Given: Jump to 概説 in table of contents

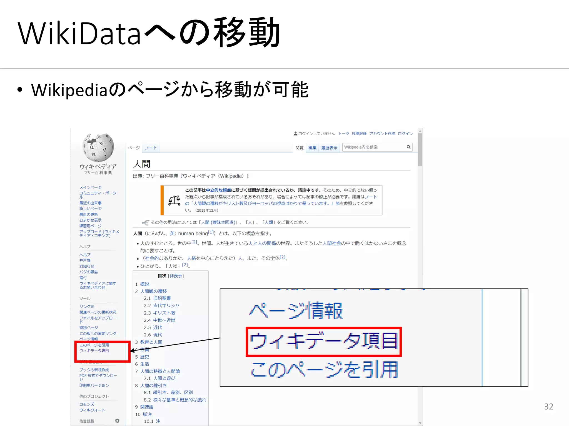Looking at the screenshot, I should point(145,284).
